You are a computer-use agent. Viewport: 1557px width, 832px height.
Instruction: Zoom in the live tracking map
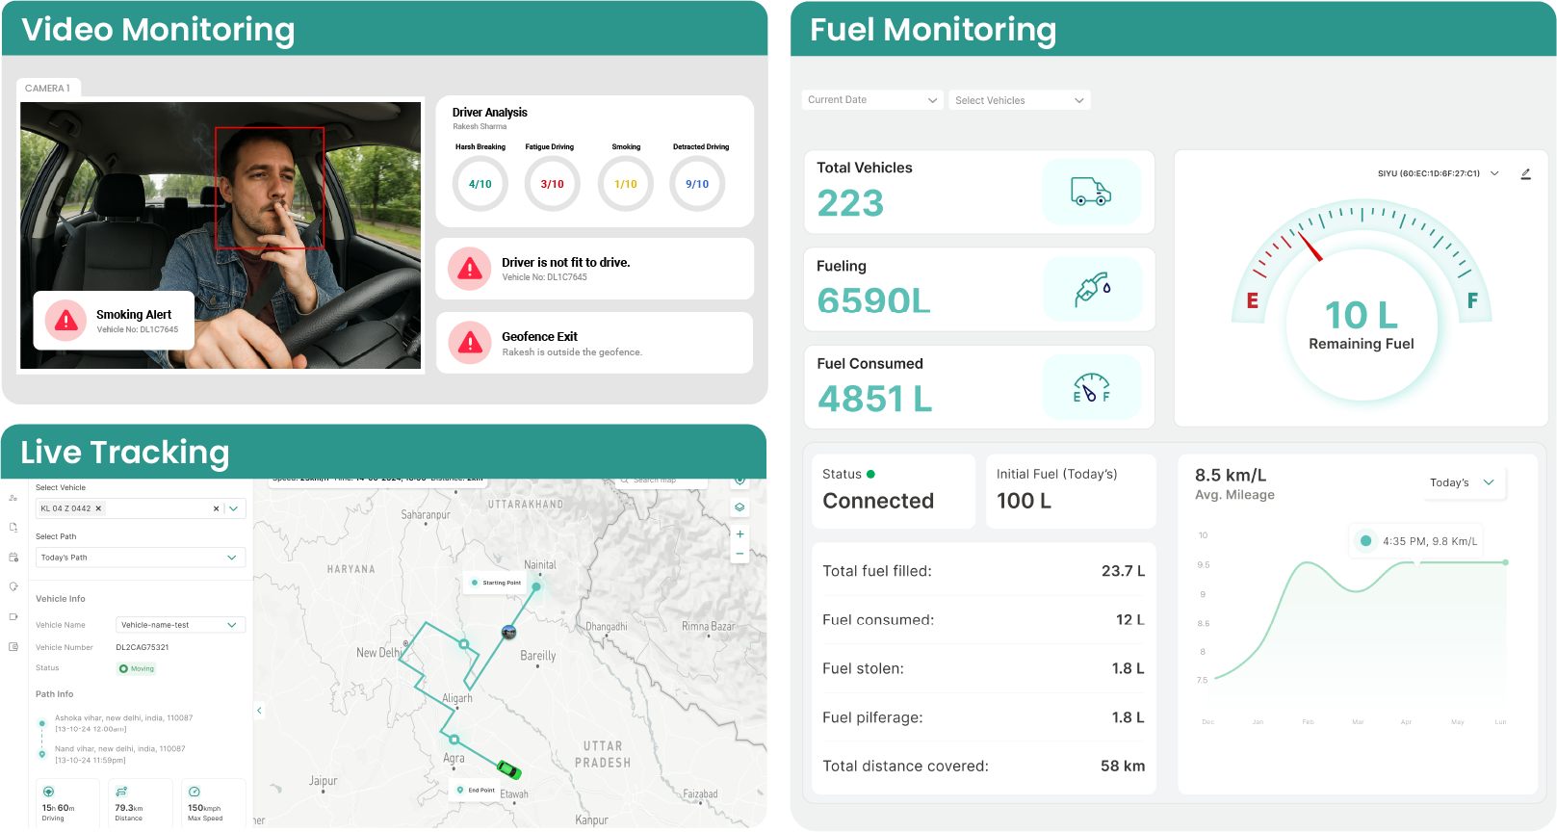(x=740, y=533)
